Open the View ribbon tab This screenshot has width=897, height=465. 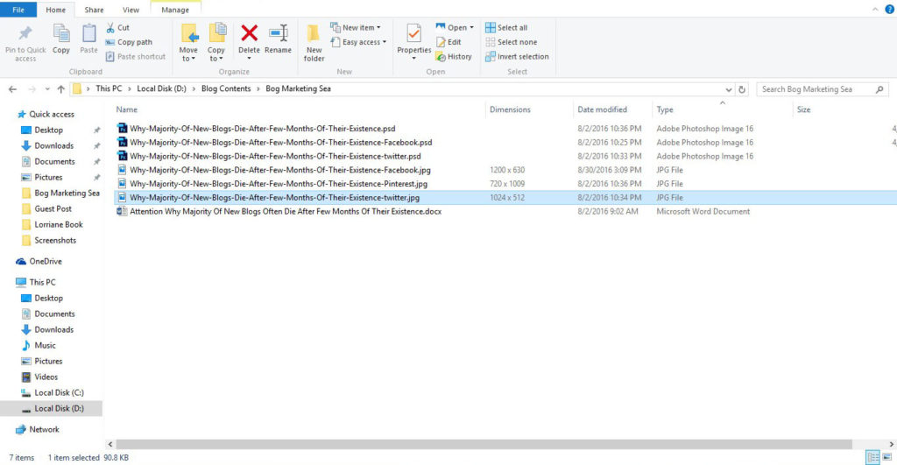[x=131, y=10]
